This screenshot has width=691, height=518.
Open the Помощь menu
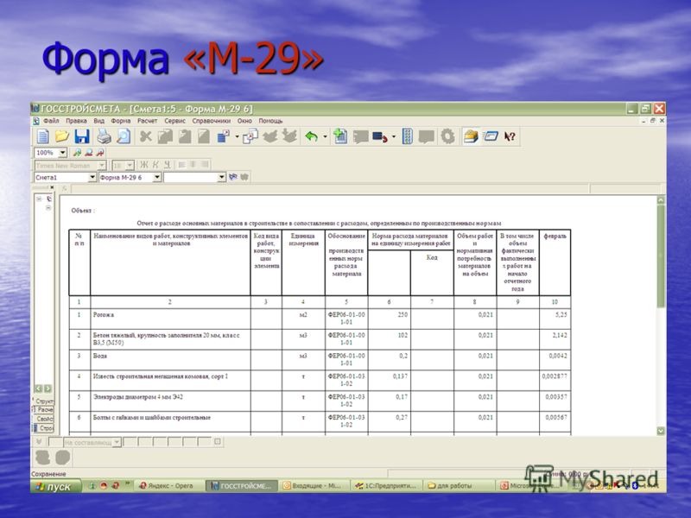point(270,121)
